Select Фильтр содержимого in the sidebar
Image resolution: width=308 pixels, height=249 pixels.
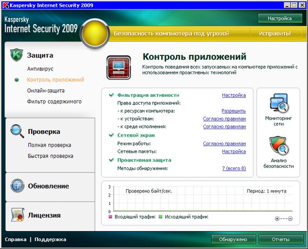click(x=54, y=102)
